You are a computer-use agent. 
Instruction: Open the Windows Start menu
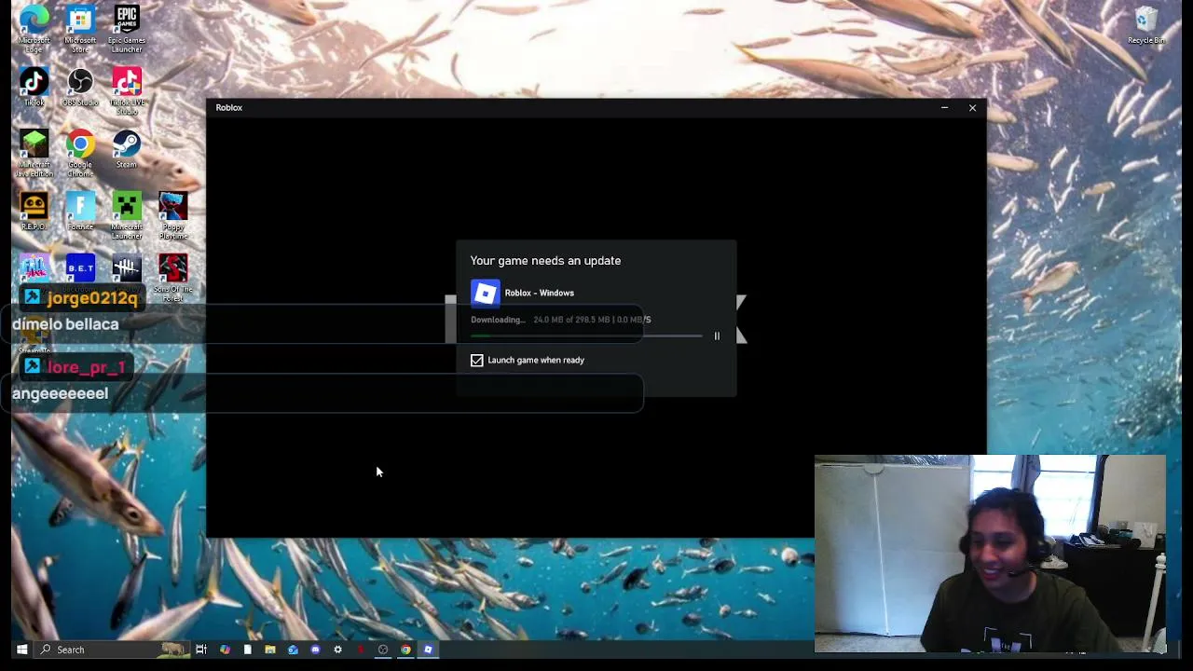(21, 650)
